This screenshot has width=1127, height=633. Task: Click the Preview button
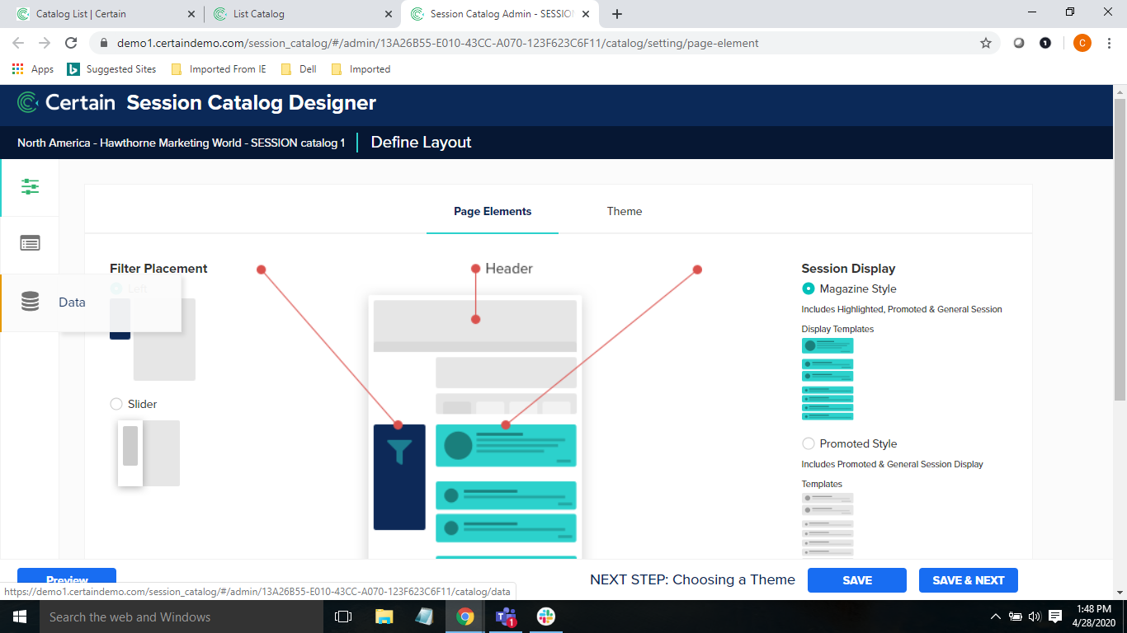[67, 579]
